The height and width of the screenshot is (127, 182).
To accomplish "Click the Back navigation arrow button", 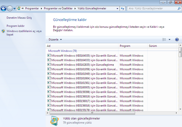I will [x=4, y=9].
